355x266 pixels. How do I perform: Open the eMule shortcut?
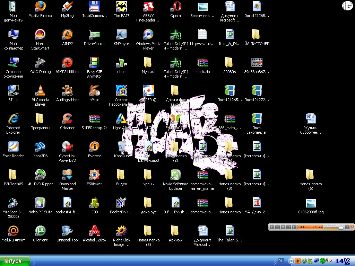point(94,94)
